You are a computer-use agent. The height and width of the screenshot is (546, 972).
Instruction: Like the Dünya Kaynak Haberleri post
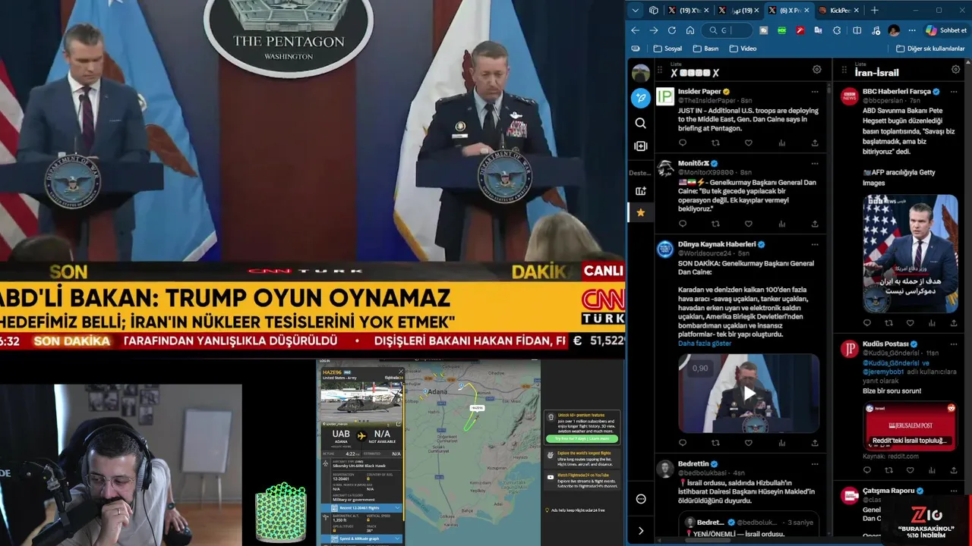click(748, 443)
